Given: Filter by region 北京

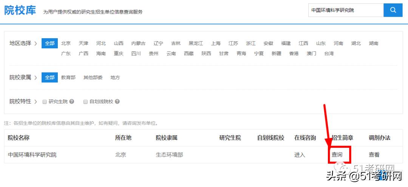Looking at the screenshot, I should 66,43.
